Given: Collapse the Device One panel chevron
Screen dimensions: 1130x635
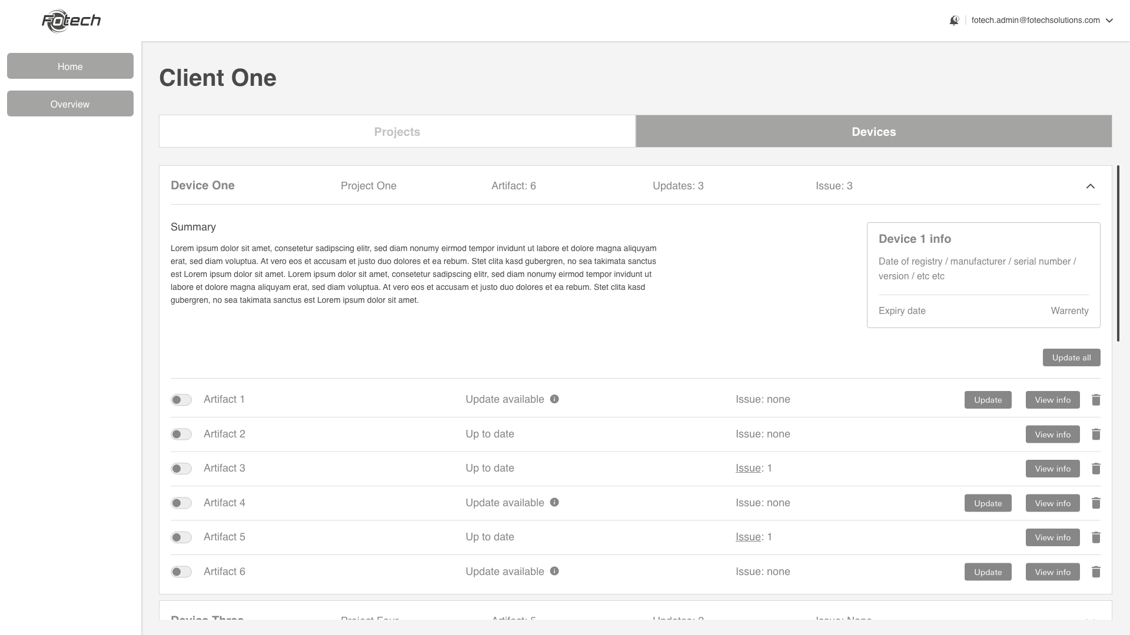Looking at the screenshot, I should click(1091, 186).
